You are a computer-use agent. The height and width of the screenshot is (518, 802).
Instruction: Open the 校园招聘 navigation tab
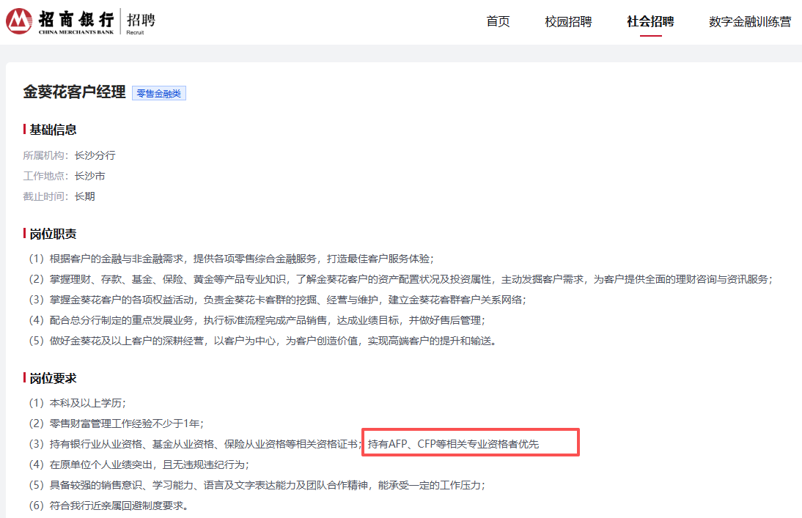pyautogui.click(x=568, y=21)
